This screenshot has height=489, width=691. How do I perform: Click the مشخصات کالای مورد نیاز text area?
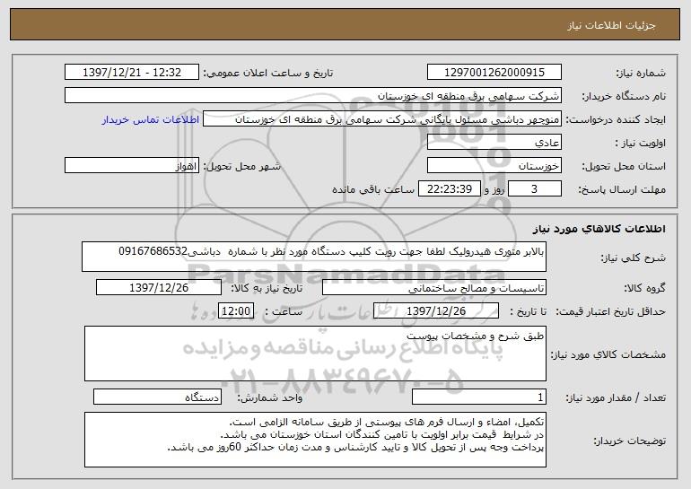click(x=315, y=354)
